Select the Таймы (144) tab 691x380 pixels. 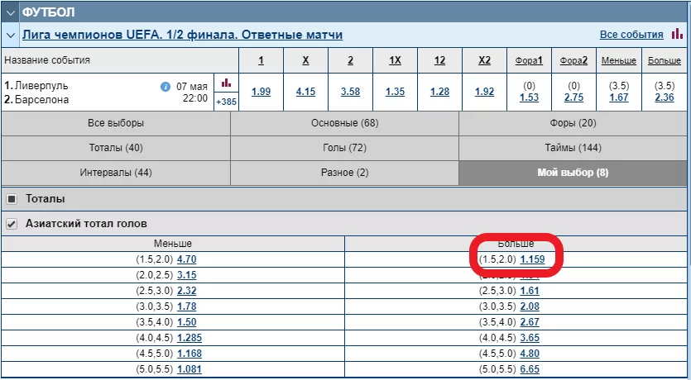pyautogui.click(x=573, y=148)
